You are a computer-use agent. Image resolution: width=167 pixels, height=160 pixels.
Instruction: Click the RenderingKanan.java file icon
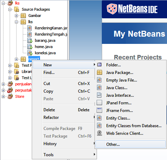(30, 28)
